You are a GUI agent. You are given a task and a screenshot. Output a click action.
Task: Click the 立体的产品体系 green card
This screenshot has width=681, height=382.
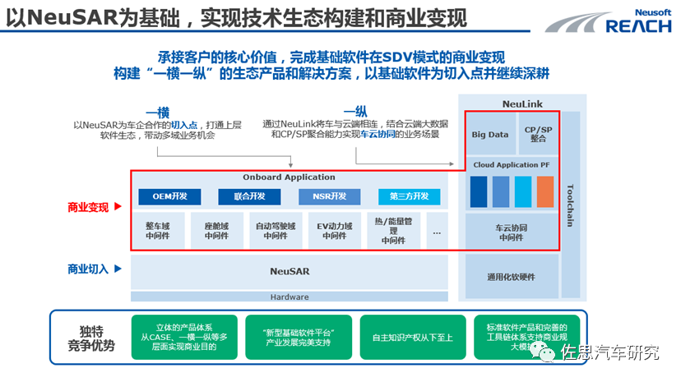[184, 338]
